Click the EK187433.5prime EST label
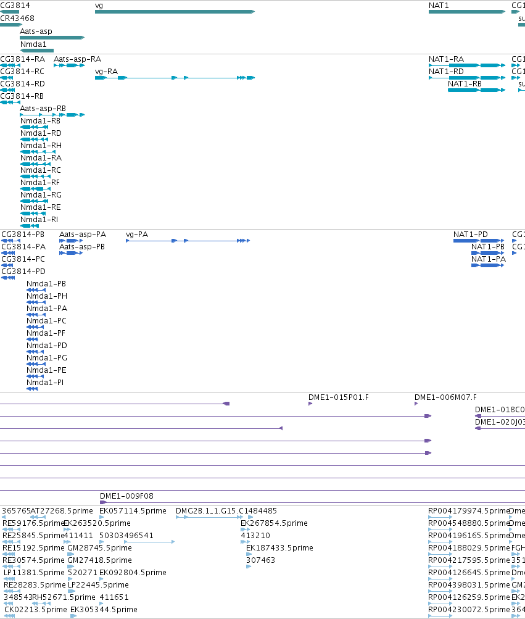The width and height of the screenshot is (525, 619). 279,547
